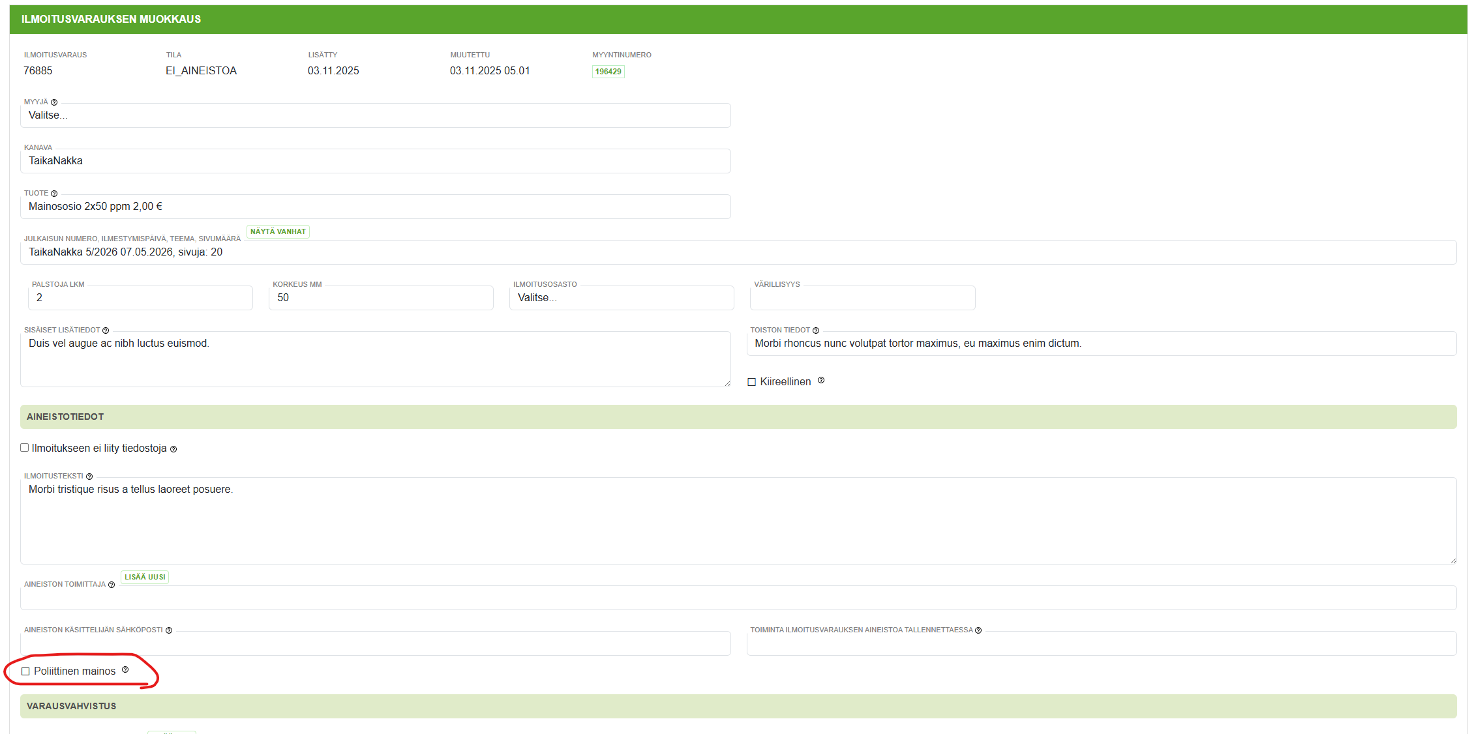Click help icon next to Sisäiset lisätiedot

[x=106, y=330]
